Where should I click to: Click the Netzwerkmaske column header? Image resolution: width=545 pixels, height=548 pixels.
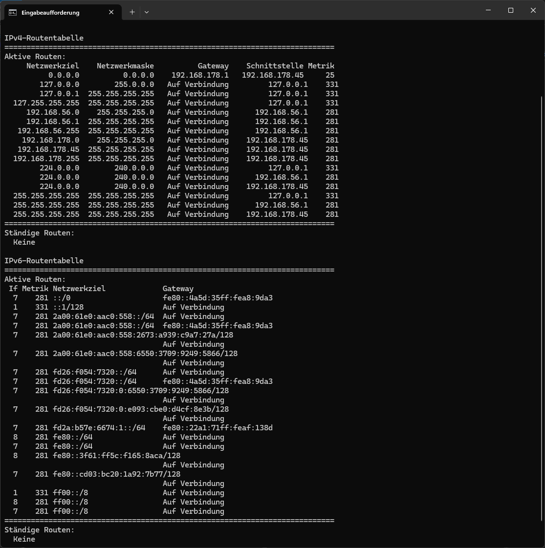click(x=125, y=66)
